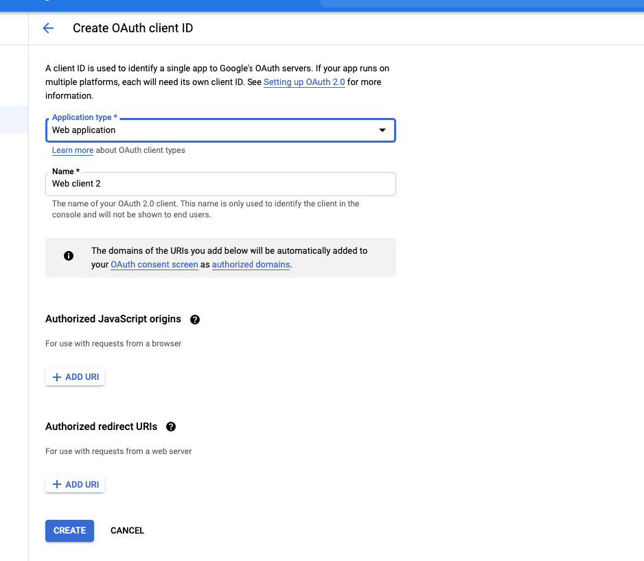Select the highlighted item in left sidebar

14,119
